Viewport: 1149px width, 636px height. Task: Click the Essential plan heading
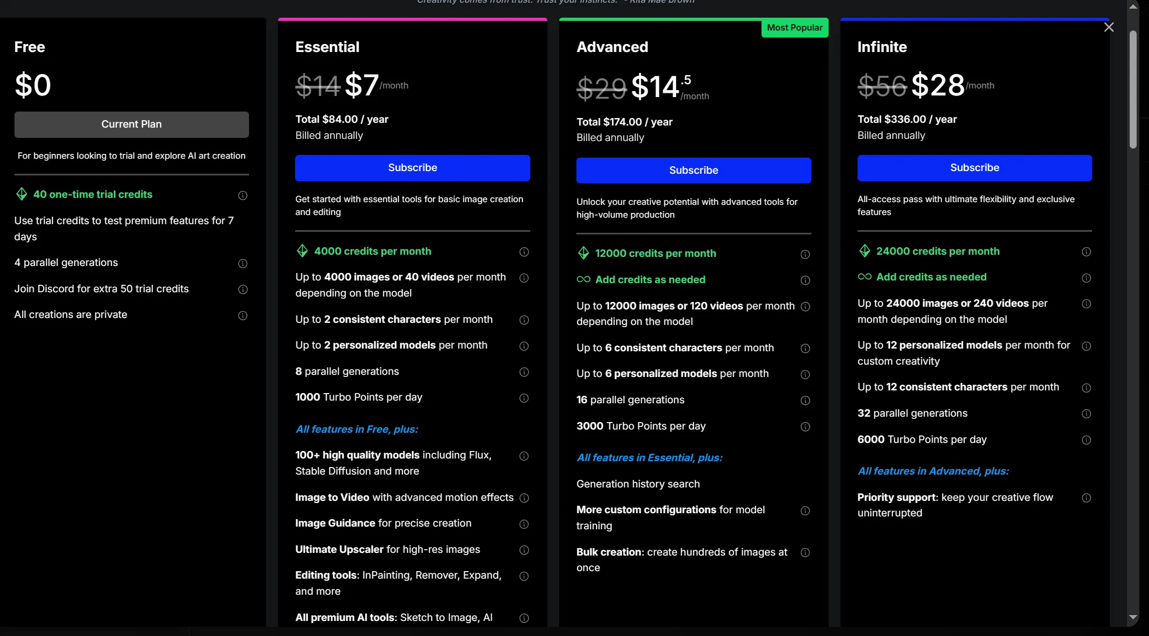point(327,47)
